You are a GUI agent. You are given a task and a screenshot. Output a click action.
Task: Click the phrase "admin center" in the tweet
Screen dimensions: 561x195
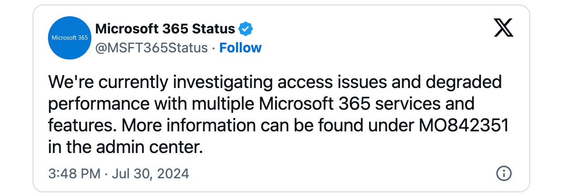(153, 146)
